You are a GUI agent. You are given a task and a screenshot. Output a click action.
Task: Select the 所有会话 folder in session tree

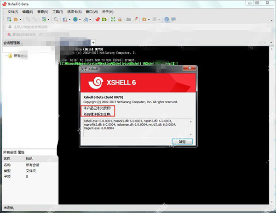(x=20, y=56)
